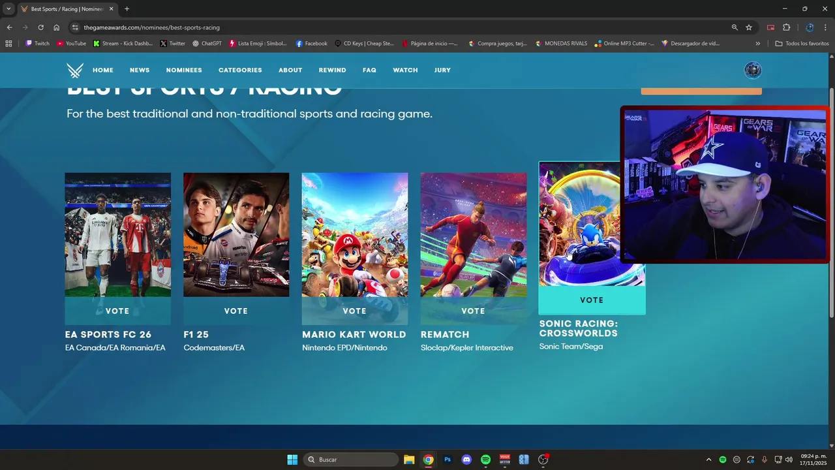Open the Twitch bookmark
835x470 pixels.
37,44
